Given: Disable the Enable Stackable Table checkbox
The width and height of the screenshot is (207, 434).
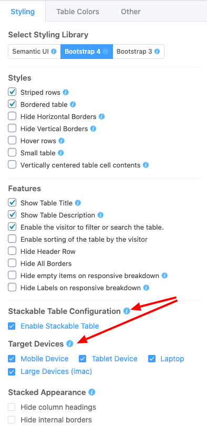Looking at the screenshot, I should (12, 326).
